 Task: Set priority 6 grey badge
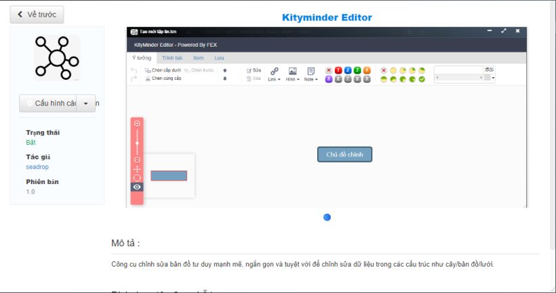click(x=338, y=79)
